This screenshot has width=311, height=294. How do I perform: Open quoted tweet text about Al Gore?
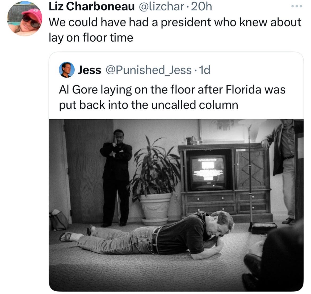pos(172,97)
